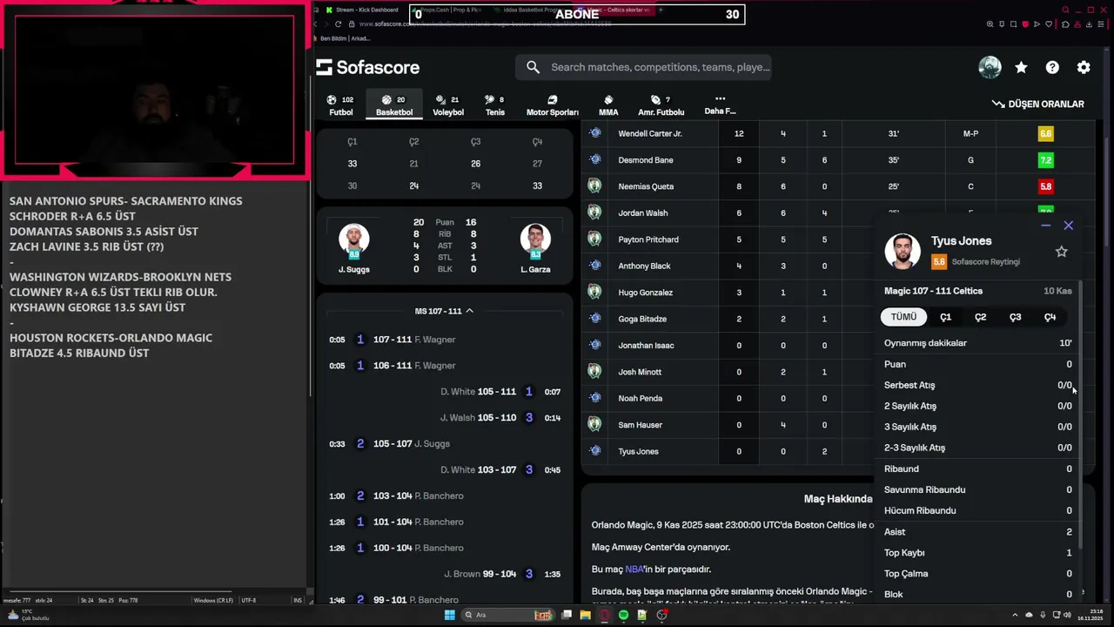Favorite Tyus Jones with star icon
The image size is (1114, 627).
click(1061, 252)
